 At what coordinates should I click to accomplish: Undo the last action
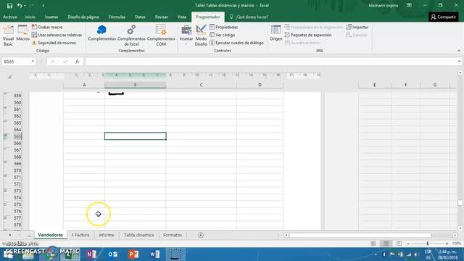tap(20, 6)
